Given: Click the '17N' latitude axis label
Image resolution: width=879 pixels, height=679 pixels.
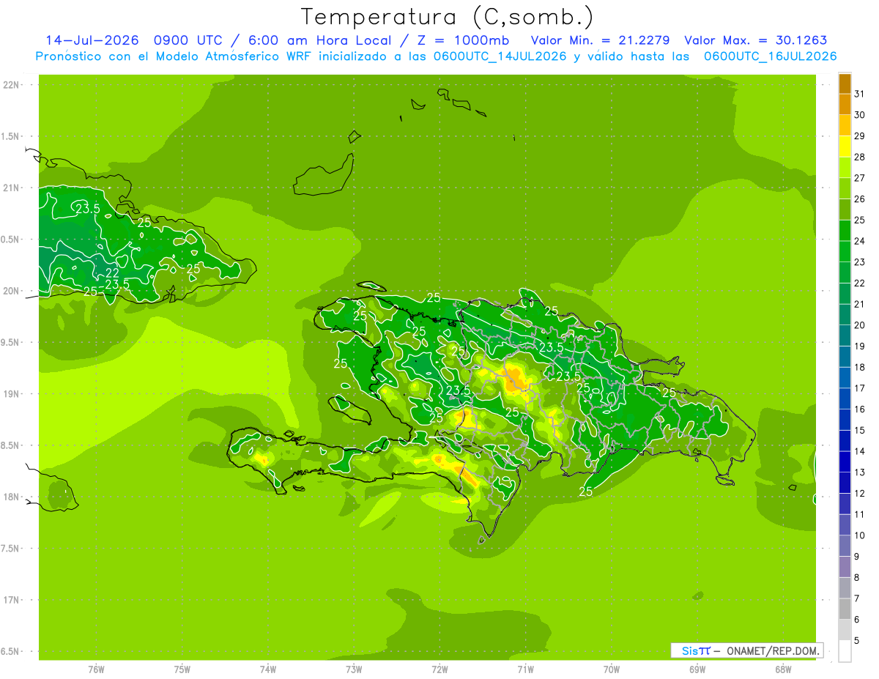Looking at the screenshot, I should point(12,600).
